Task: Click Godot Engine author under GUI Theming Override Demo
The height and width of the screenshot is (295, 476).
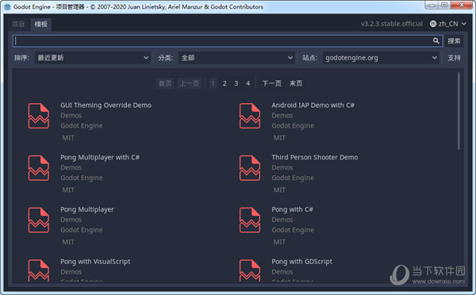Action: pos(82,126)
